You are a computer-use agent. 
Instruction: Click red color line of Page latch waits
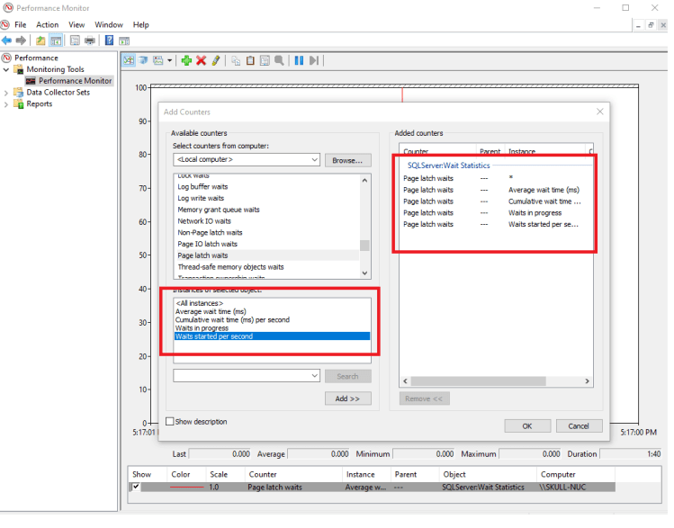click(x=186, y=487)
